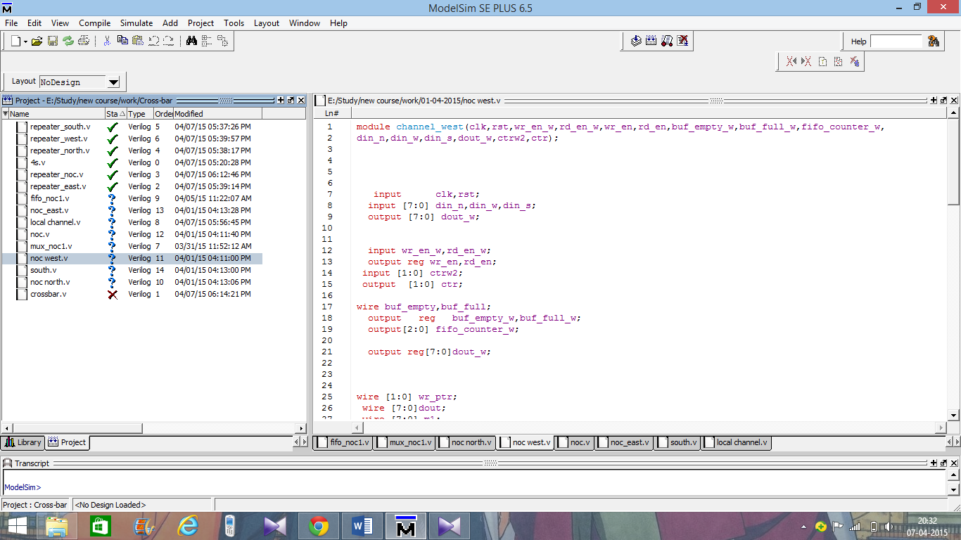Click the Save disk toolbar icon
The width and height of the screenshot is (961, 540).
click(x=53, y=41)
